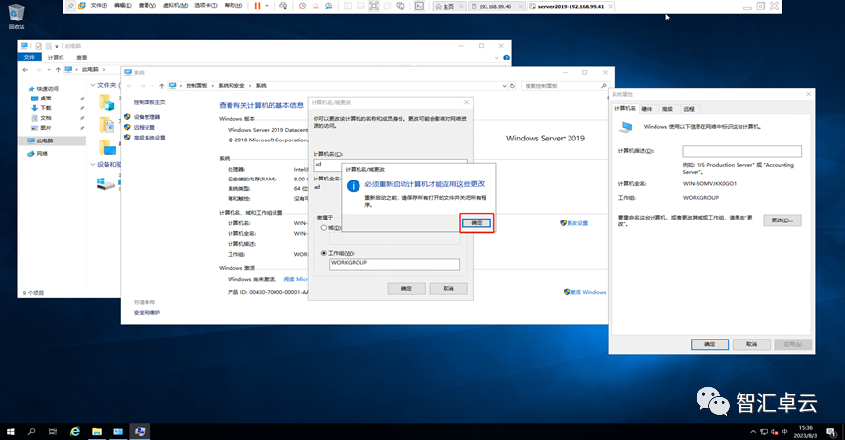845x440 pixels.
Task: Open File Explorer help icon
Action: (506, 58)
